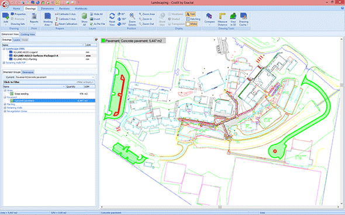
Task: Click the CostX application logo button
Action: point(5,5)
